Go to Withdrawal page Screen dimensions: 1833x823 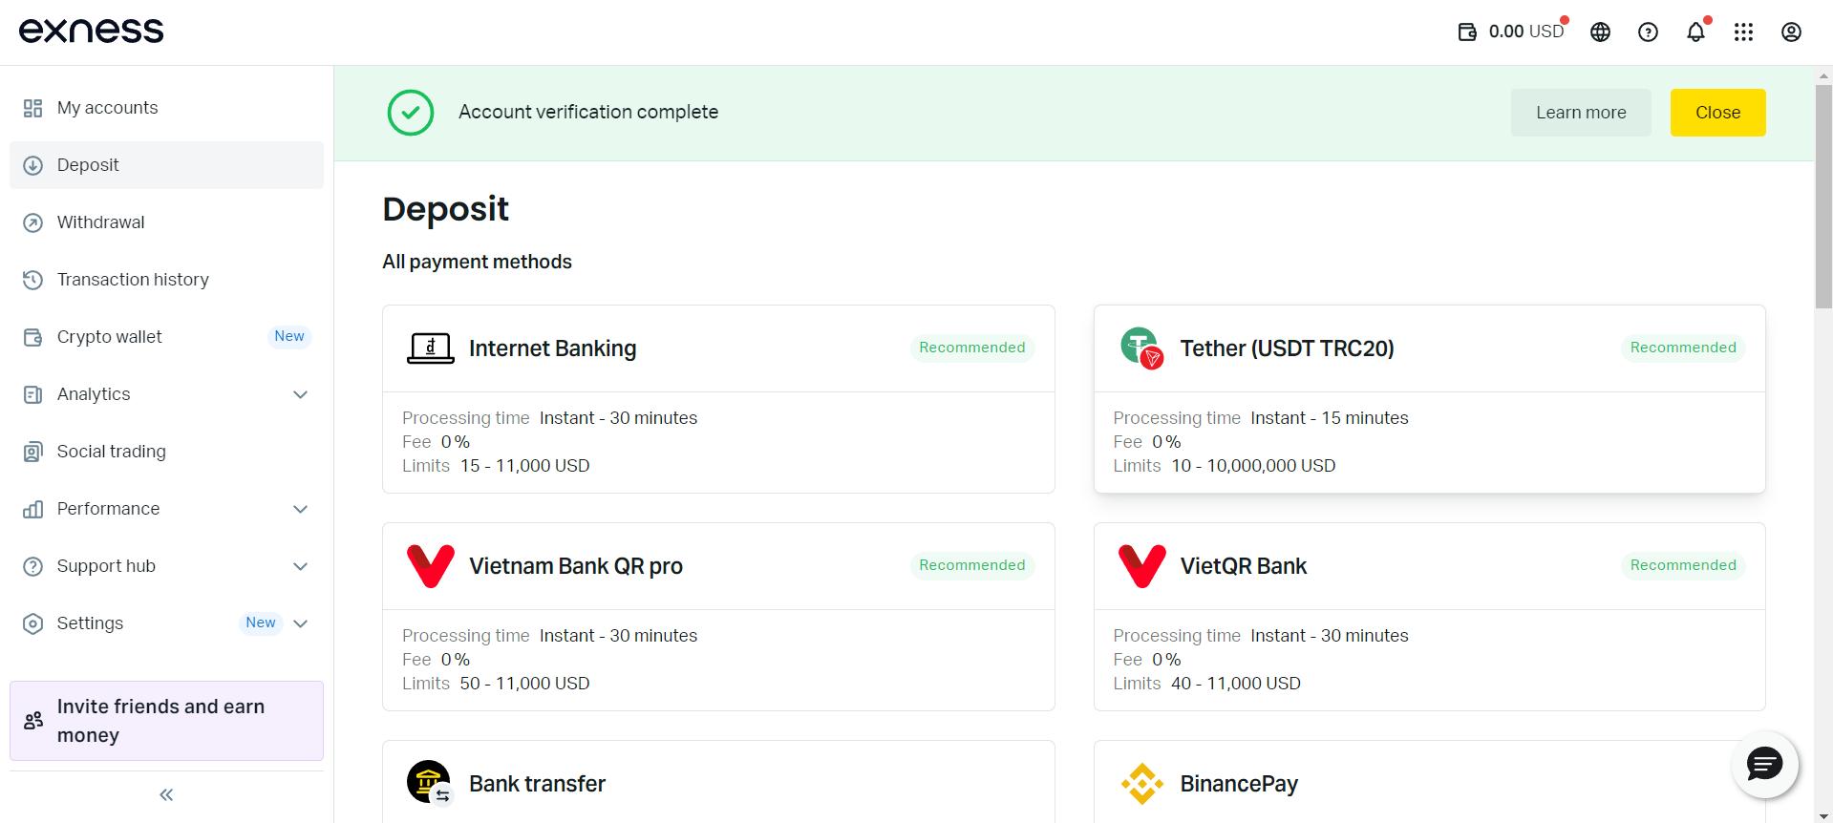coord(166,222)
